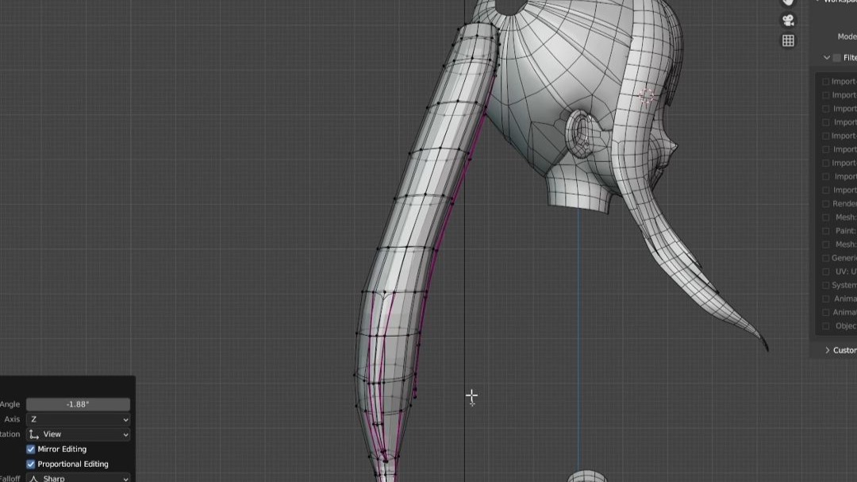The width and height of the screenshot is (857, 482).
Task: Enable the System add-on checkbox
Action: coord(826,286)
